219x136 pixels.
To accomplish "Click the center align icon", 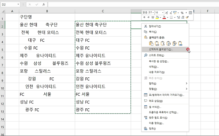I will pos(153,17).
